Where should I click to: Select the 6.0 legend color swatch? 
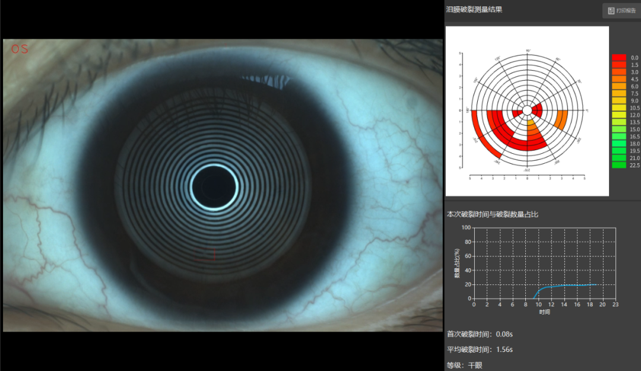click(619, 86)
